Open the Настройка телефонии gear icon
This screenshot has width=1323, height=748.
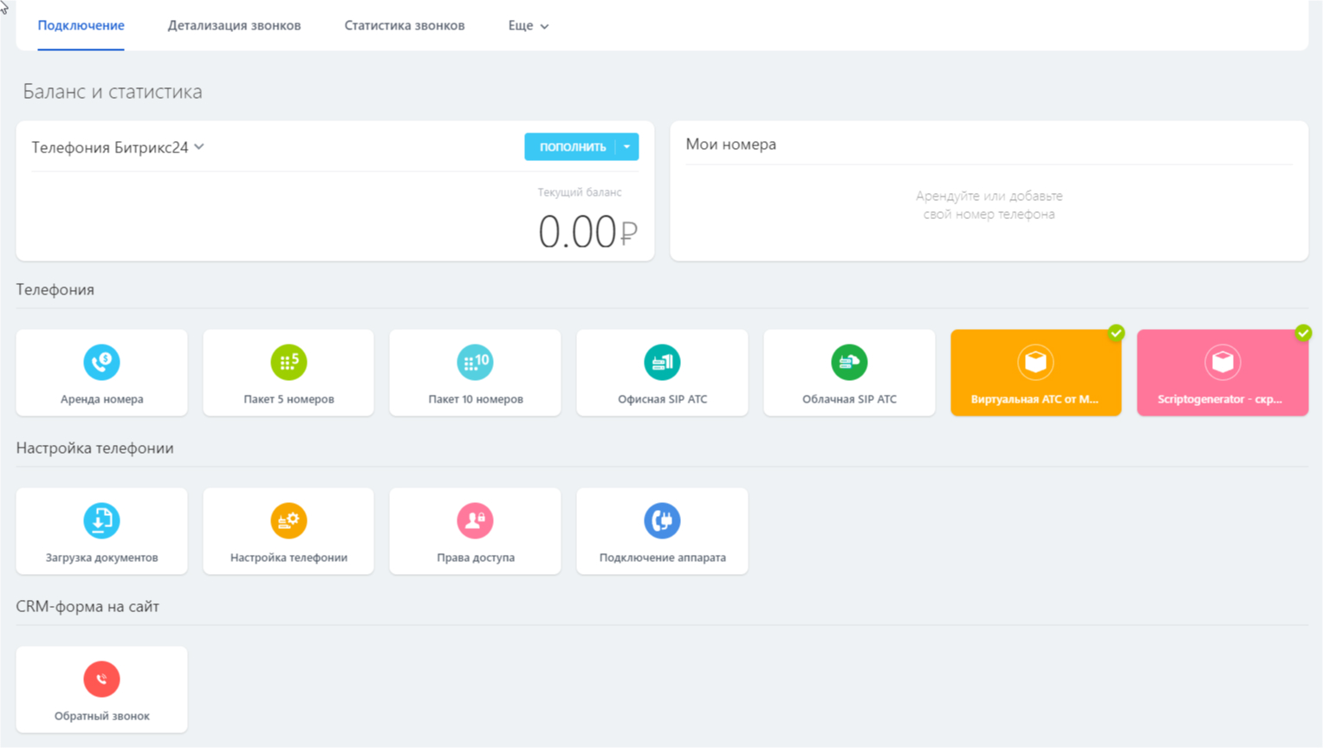coord(289,520)
